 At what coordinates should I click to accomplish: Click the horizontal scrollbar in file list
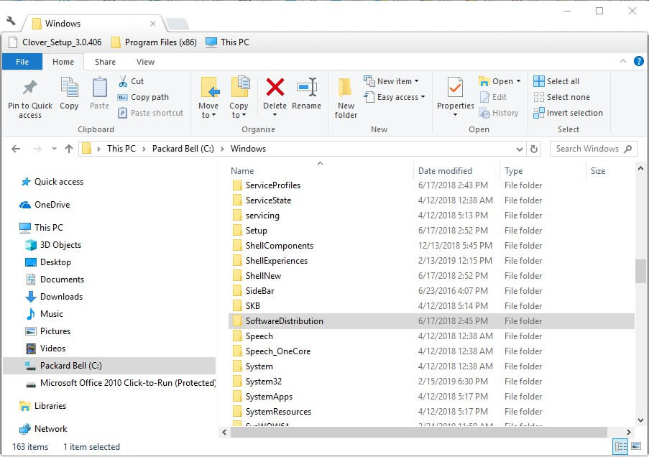tap(418, 432)
